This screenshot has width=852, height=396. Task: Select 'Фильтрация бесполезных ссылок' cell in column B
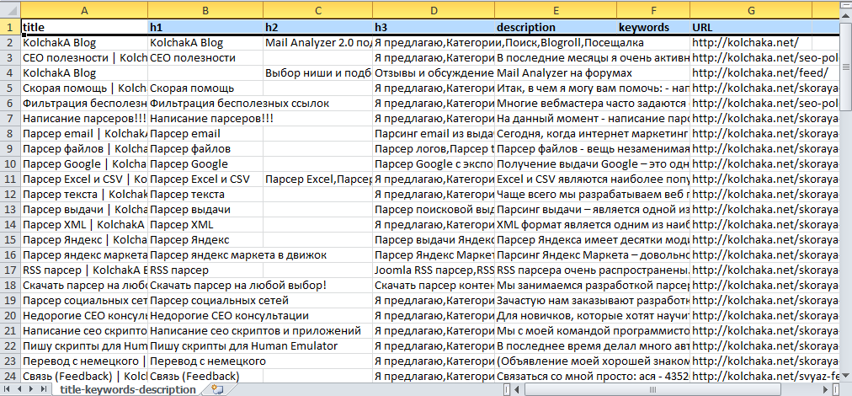click(x=205, y=104)
